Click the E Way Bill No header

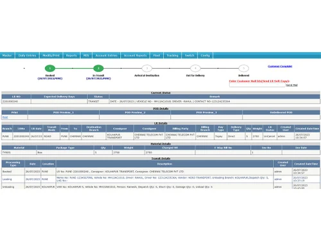pos(223,148)
